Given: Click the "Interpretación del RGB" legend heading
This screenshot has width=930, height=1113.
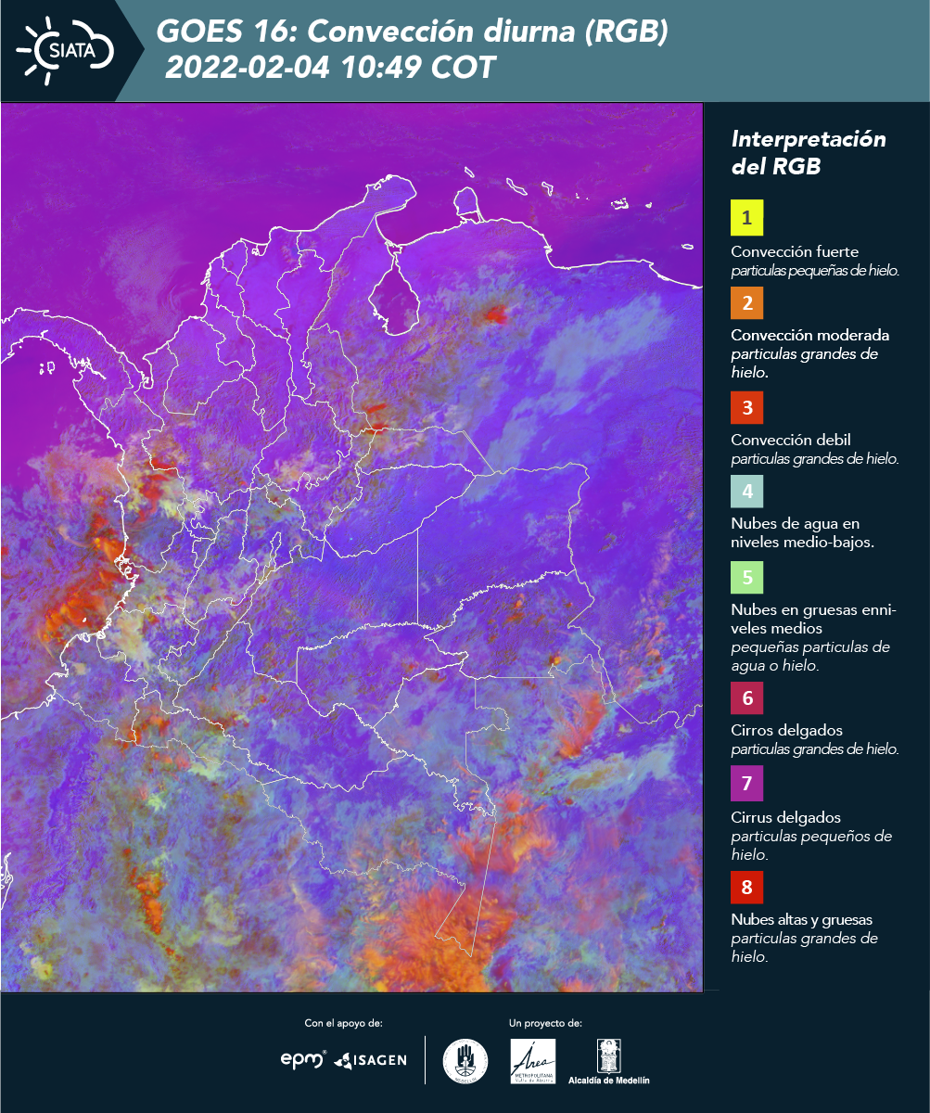Looking at the screenshot, I should [x=809, y=153].
